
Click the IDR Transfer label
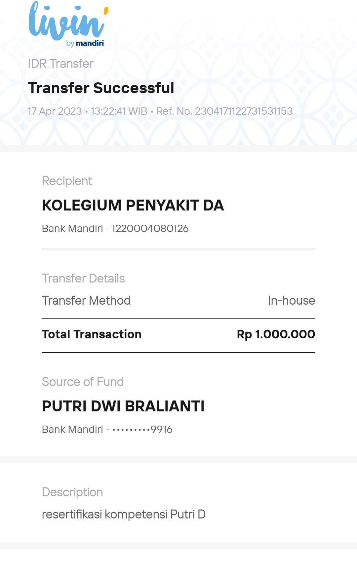point(61,64)
